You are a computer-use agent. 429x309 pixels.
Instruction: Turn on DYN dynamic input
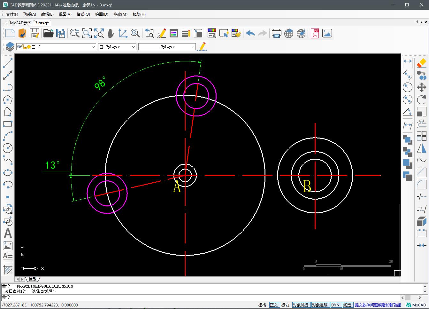click(336, 305)
